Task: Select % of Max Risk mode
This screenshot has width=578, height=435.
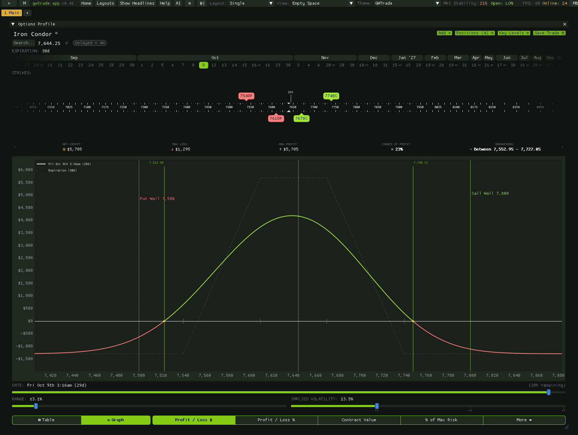Action: point(442,420)
